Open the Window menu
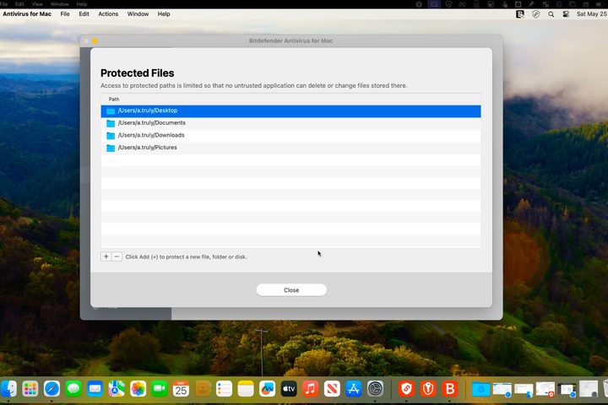 point(138,14)
